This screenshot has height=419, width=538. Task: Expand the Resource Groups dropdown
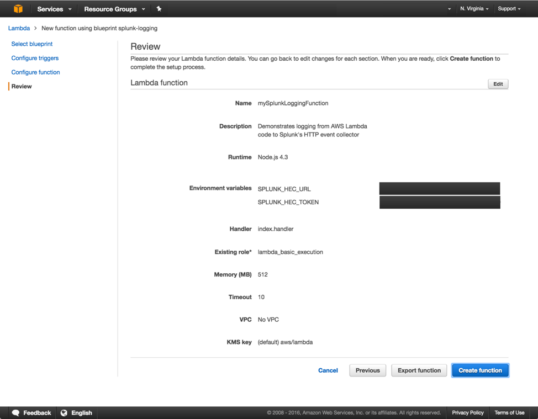(x=114, y=9)
